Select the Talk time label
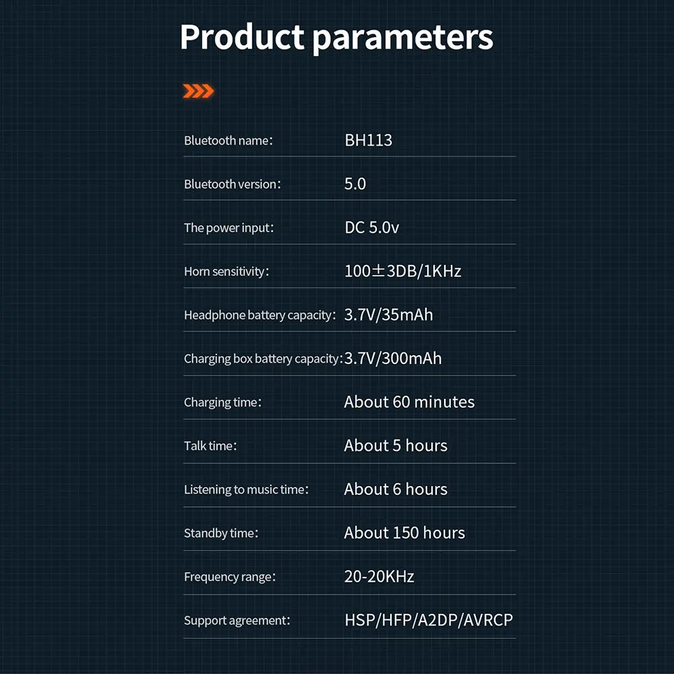The width and height of the screenshot is (674, 674). coord(210,446)
